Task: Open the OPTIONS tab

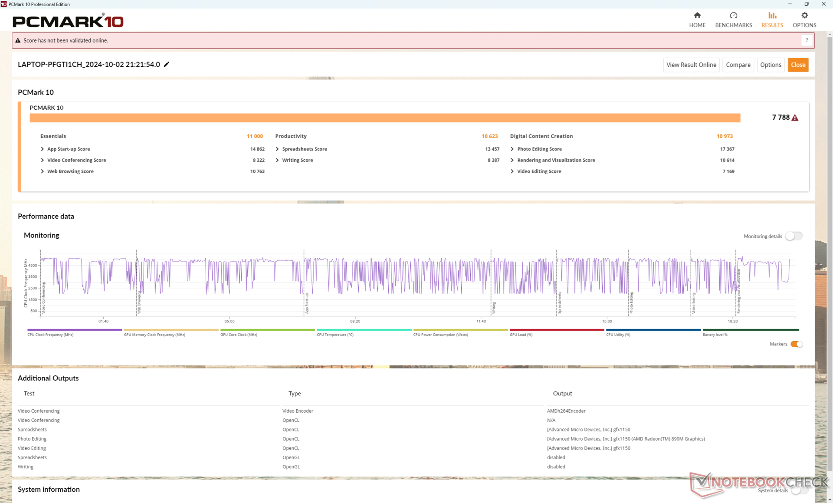Action: 804,20
